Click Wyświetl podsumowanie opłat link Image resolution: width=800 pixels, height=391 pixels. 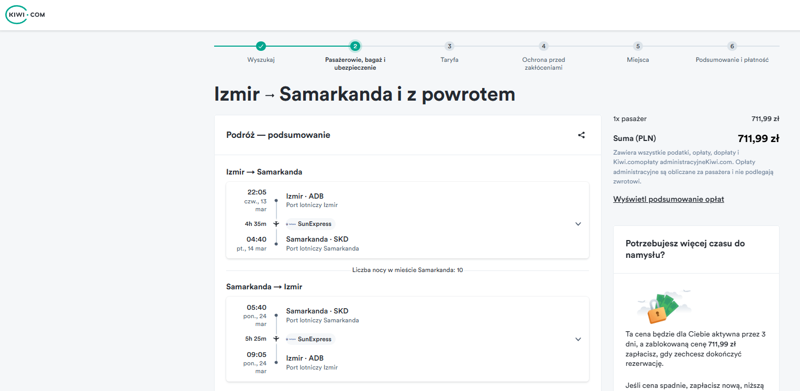tap(669, 199)
